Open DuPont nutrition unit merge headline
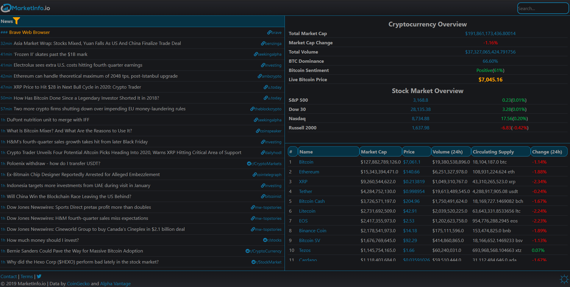This screenshot has height=287, width=570. tap(48, 120)
